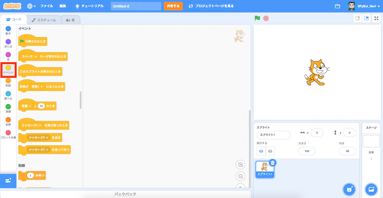Open the 音量 dropdown in block

26,106
